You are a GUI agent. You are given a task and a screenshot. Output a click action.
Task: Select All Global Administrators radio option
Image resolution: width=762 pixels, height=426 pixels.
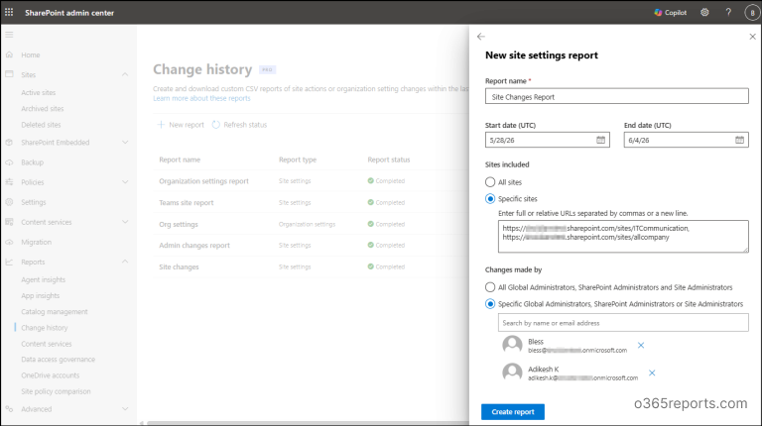tap(490, 287)
